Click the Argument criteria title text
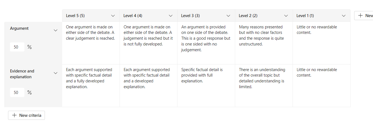 pos(19,28)
